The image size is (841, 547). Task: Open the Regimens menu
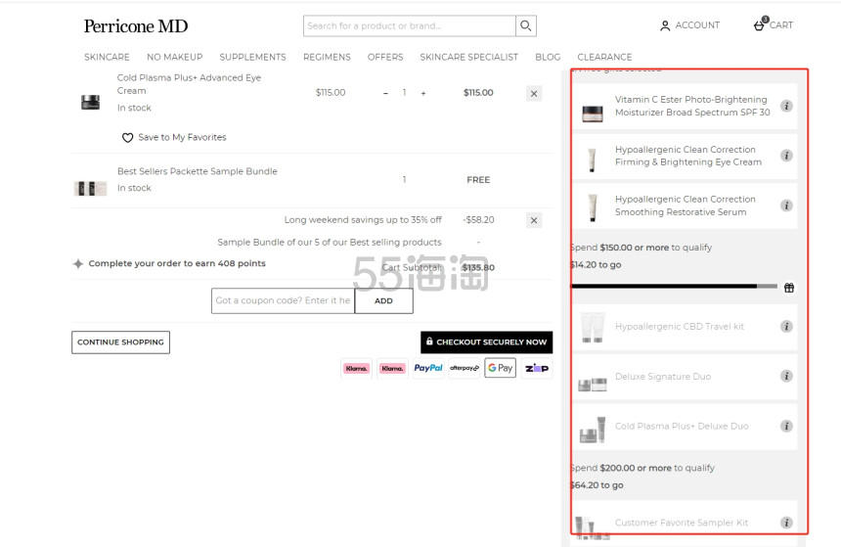tap(327, 57)
